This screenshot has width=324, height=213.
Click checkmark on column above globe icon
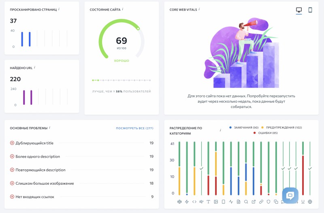310,169
